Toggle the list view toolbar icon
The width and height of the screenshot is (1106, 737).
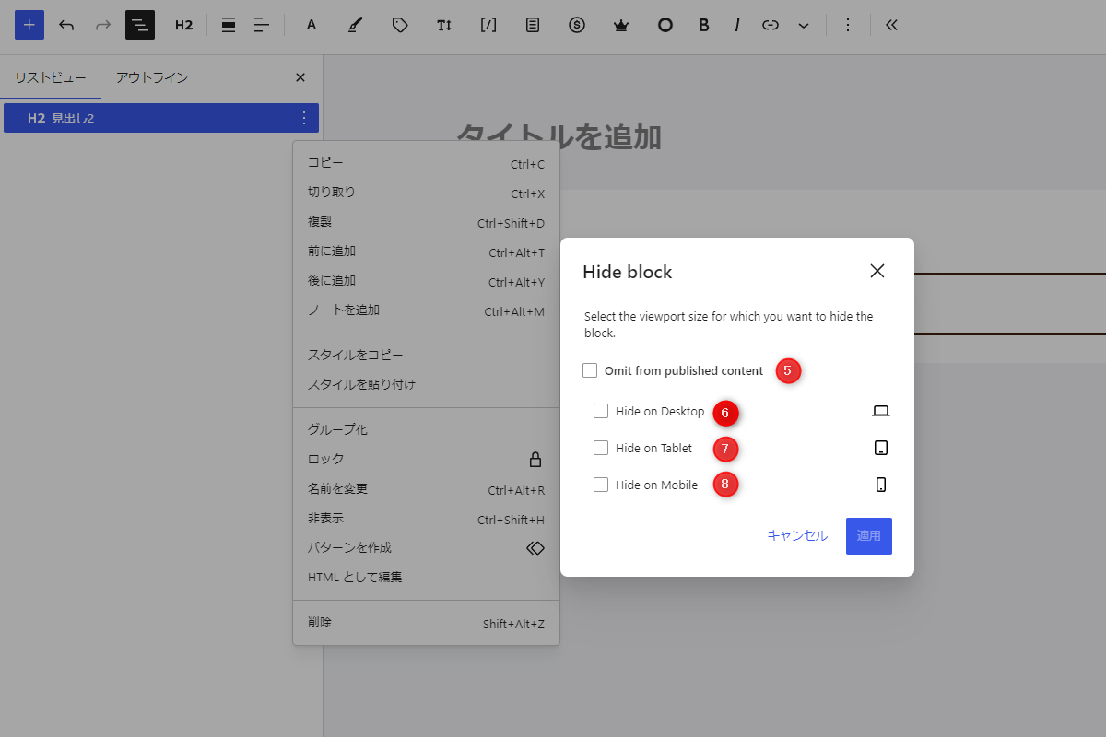point(140,25)
